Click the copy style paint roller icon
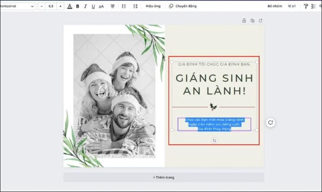Image resolution: width=322 pixels, height=192 pixels. pos(305,6)
